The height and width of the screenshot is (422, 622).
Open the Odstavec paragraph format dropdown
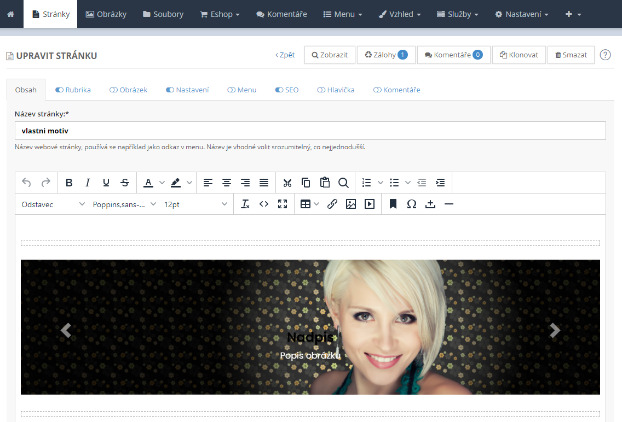[53, 204]
